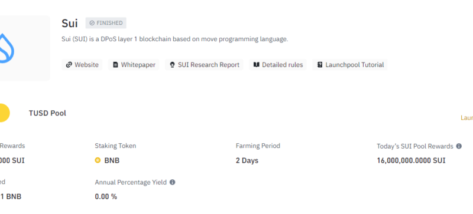Click the BNB coin icon under Staking Token

[98, 160]
